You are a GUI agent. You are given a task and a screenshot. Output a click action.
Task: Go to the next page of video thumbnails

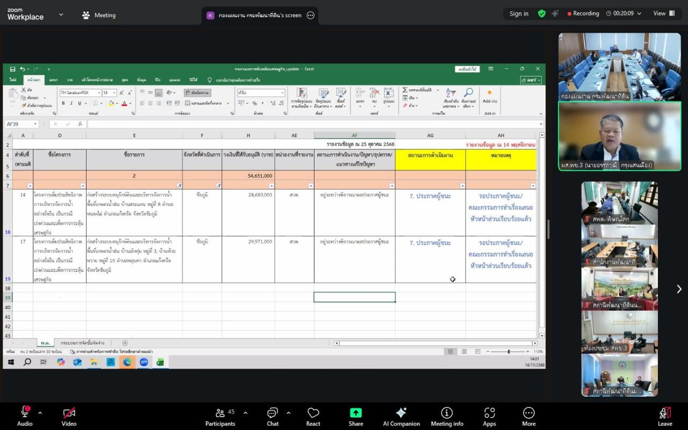coord(679,289)
